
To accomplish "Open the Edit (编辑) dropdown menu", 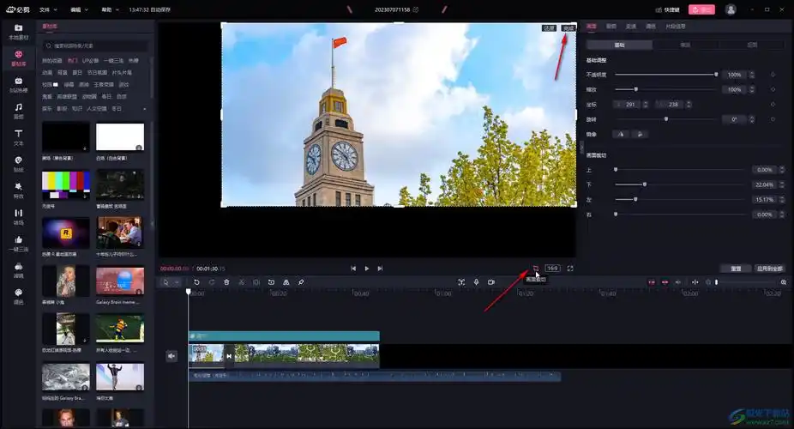I will 79,9.
